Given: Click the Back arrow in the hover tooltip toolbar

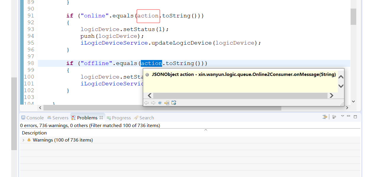Looking at the screenshot, I should (x=146, y=103).
